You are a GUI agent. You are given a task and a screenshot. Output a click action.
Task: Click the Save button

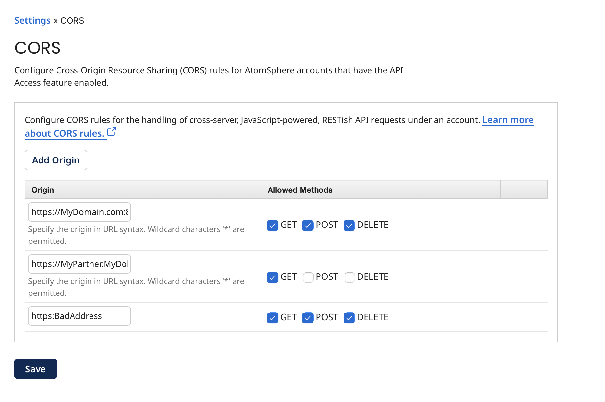(x=36, y=369)
